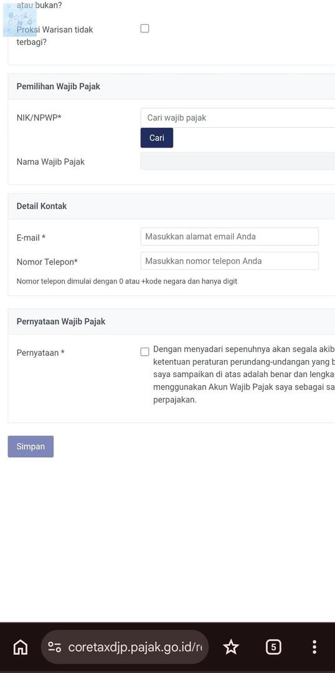
Task: Click the Pemilihan Wajib Pajak section header
Action: click(x=172, y=86)
